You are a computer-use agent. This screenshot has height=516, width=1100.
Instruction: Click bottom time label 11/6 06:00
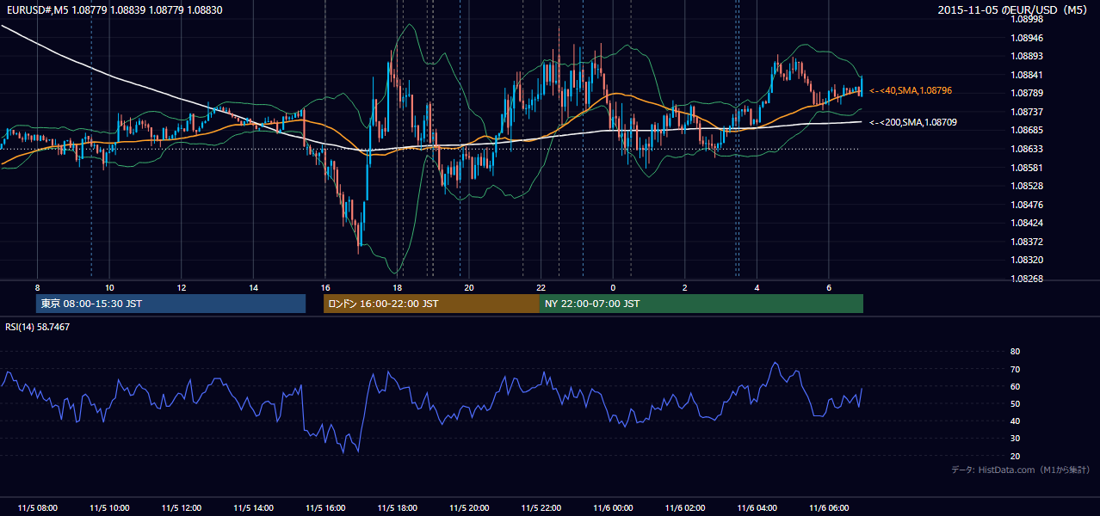(x=829, y=508)
